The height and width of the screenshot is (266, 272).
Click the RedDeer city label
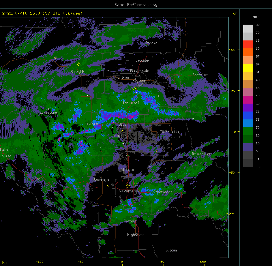point(139,81)
